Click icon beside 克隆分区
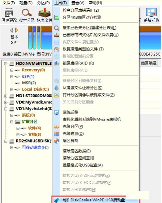Screen dimensions: 162x203 (x=57, y=127)
